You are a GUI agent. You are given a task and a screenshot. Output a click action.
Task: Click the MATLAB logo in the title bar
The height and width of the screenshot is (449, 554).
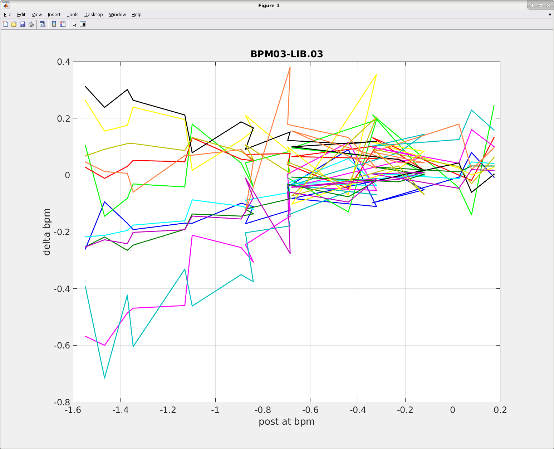5,5
